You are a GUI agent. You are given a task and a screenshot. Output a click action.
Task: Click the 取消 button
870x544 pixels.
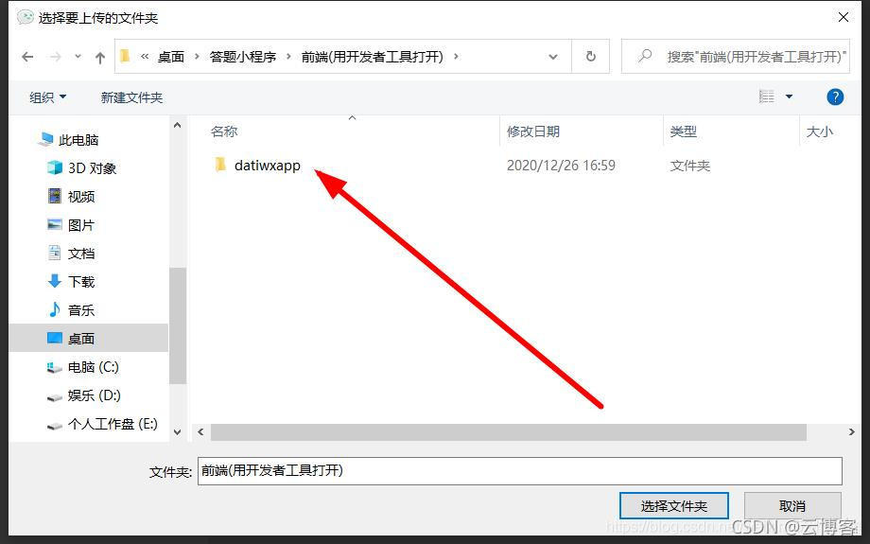pyautogui.click(x=792, y=506)
